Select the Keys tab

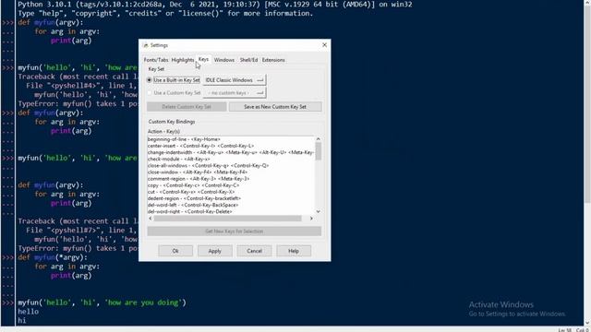click(x=203, y=59)
